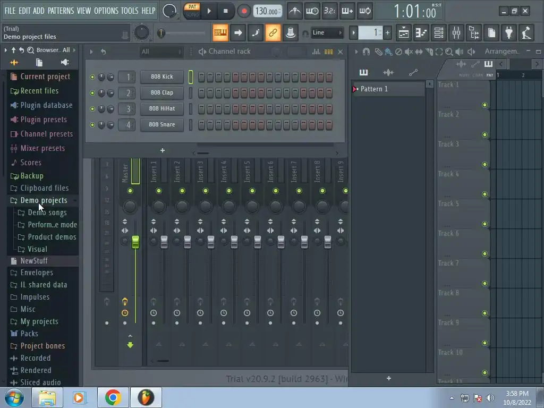Click the add pattern plus button
The width and height of the screenshot is (544, 408).
point(387,33)
